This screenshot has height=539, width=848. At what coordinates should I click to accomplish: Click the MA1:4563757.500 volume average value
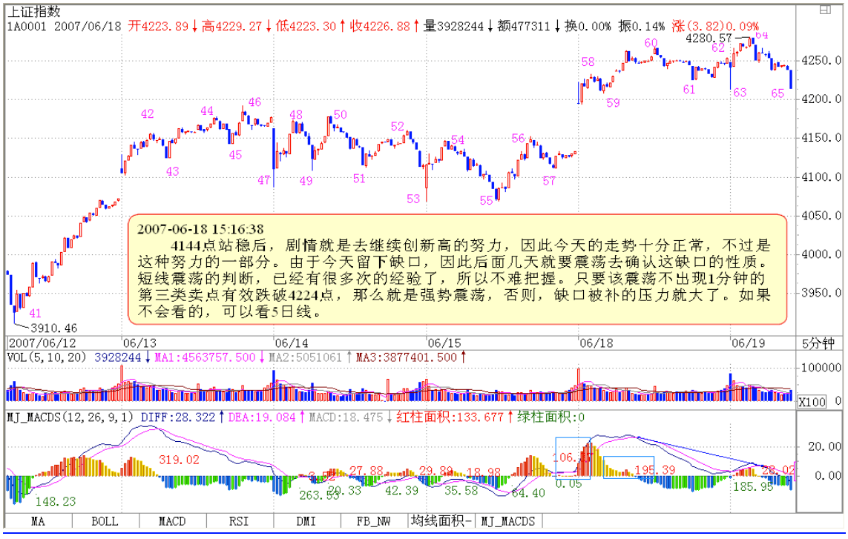point(205,357)
